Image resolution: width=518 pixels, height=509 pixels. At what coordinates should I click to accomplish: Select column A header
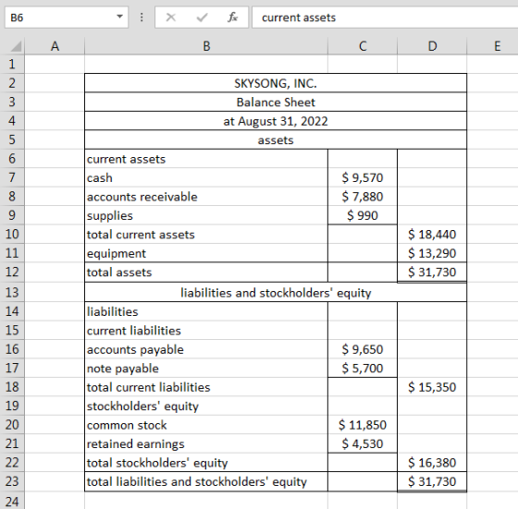55,46
